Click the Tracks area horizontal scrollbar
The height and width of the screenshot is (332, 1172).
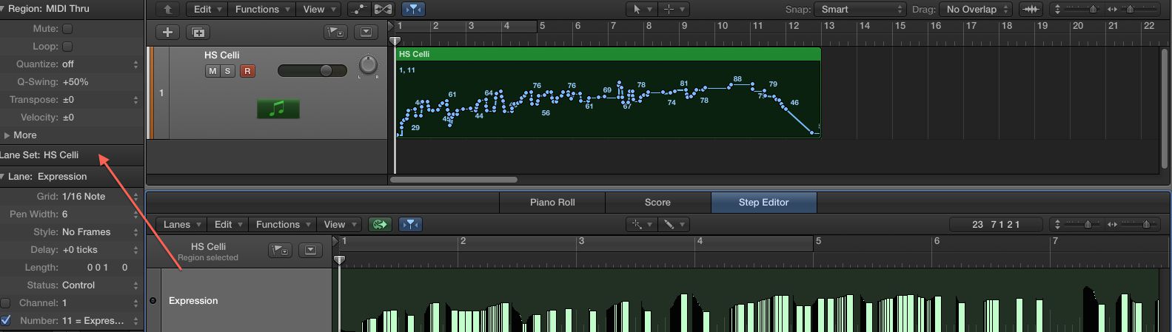click(x=453, y=180)
